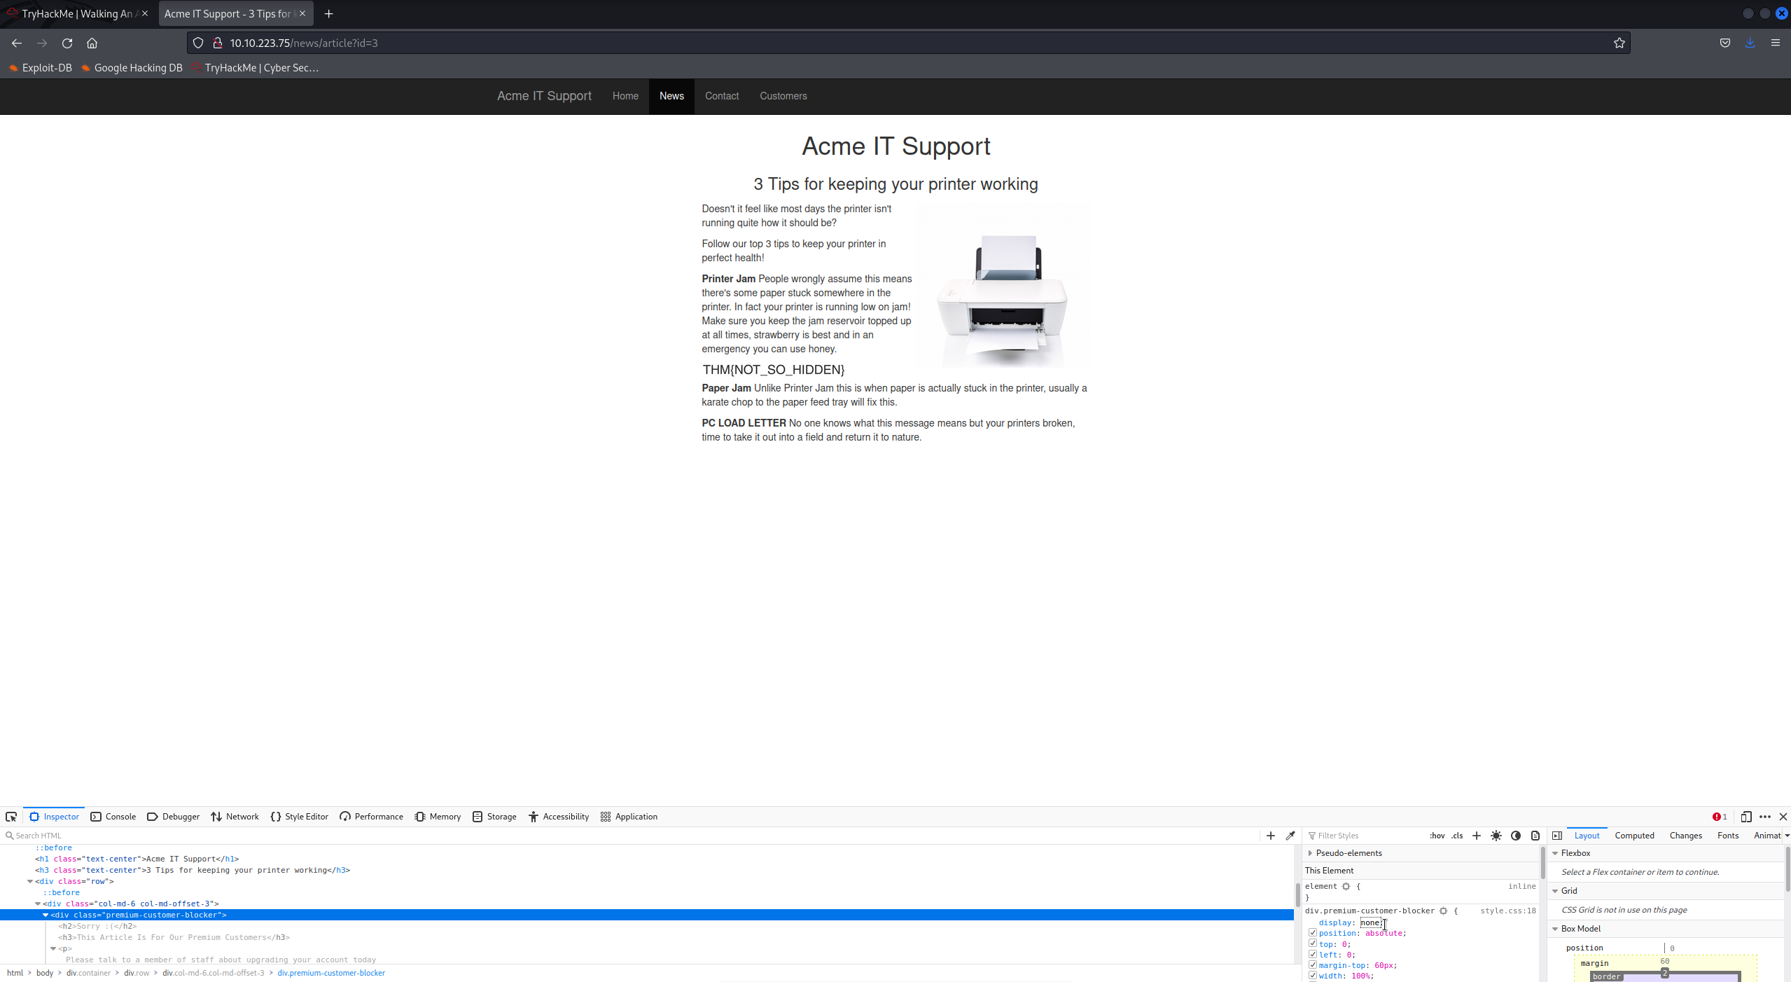Toggle print media simulation icon
1791x982 pixels.
tap(1535, 836)
